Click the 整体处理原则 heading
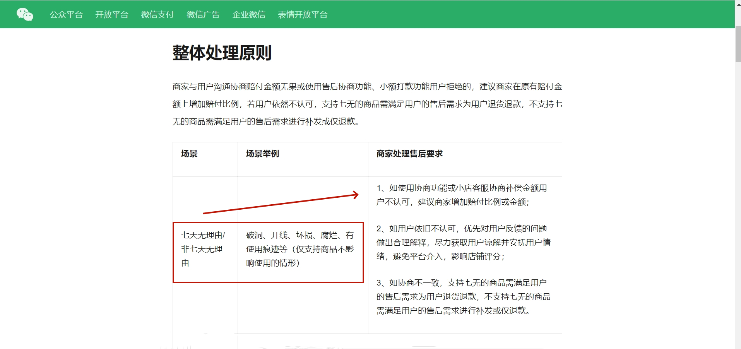Screen dimensions: 741x349 click(x=222, y=53)
